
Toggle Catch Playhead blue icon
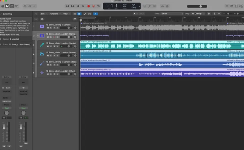click(96, 14)
